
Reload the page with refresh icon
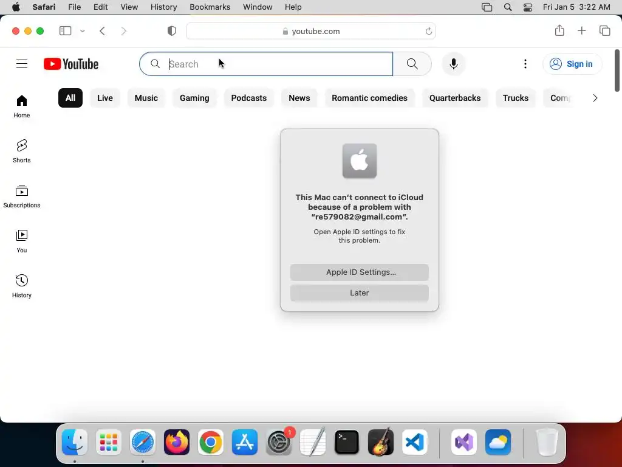[x=428, y=31]
